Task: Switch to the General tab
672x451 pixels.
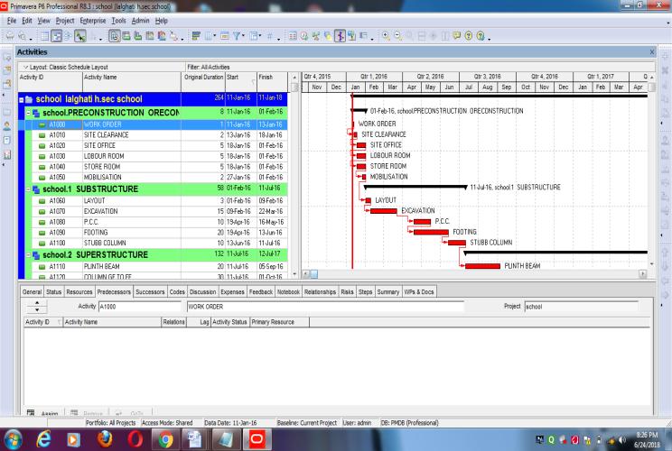Action: (33, 292)
